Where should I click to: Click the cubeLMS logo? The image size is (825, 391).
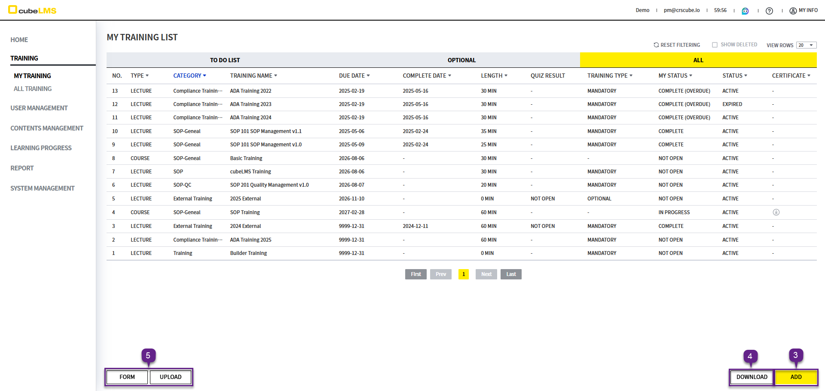32,10
